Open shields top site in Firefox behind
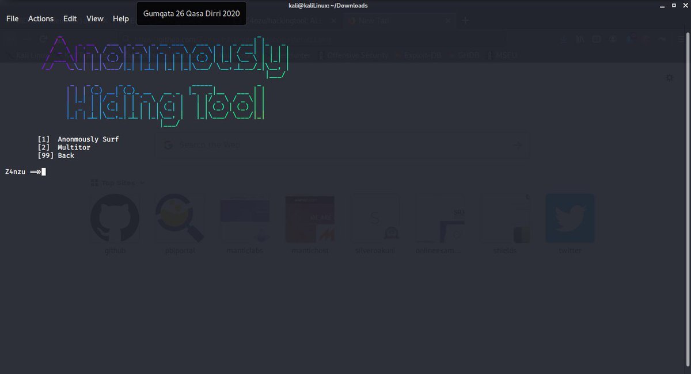Viewport: 691px width, 374px height. 505,224
